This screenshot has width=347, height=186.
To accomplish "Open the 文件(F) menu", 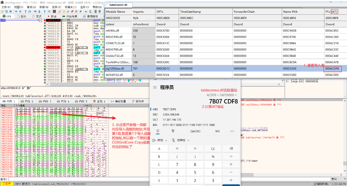I will click(6, 7).
